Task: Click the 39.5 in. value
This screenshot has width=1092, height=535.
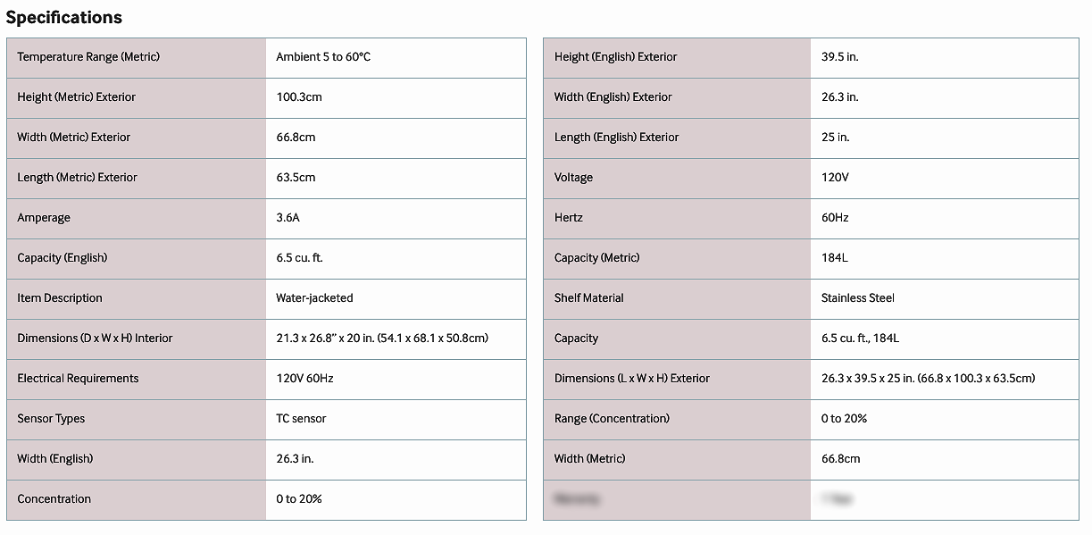Action: (x=839, y=57)
